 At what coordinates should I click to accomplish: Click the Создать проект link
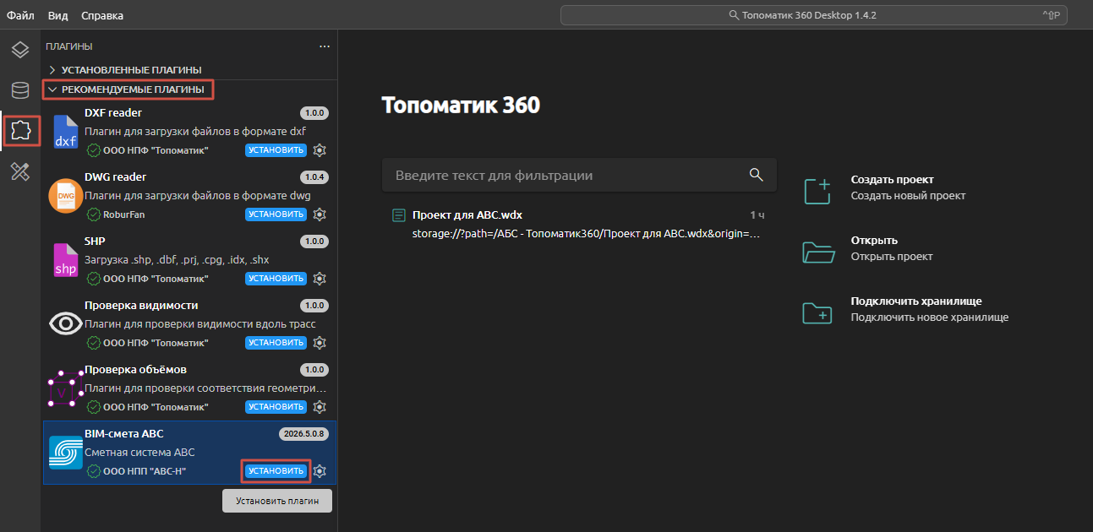click(892, 180)
